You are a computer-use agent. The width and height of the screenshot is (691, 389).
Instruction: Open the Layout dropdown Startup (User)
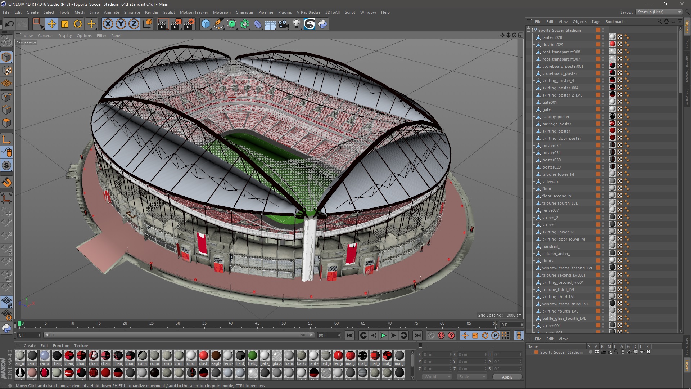pyautogui.click(x=659, y=12)
